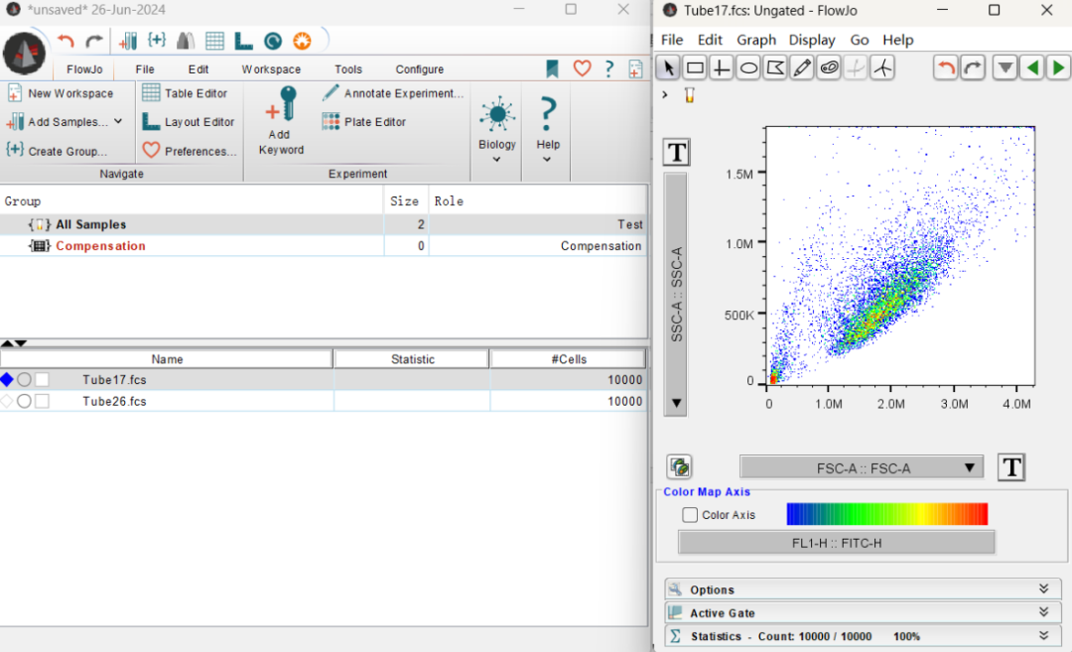1072x652 pixels.
Task: Choose the spider gate tool
Action: [x=882, y=67]
